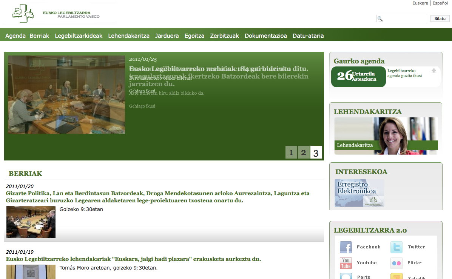Click the Flickr icon
Screen dimensions: 452x279
click(396, 263)
